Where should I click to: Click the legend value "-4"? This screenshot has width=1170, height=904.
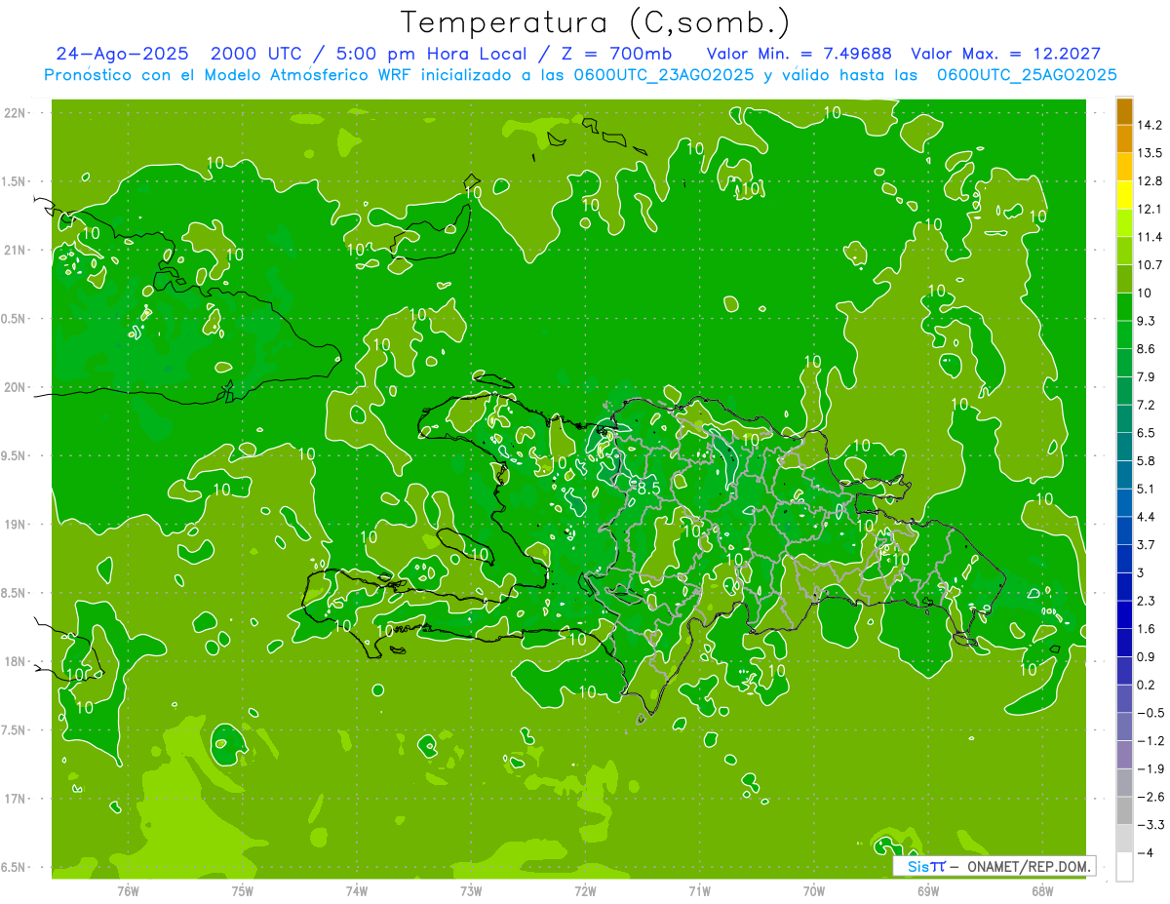[x=1145, y=853]
